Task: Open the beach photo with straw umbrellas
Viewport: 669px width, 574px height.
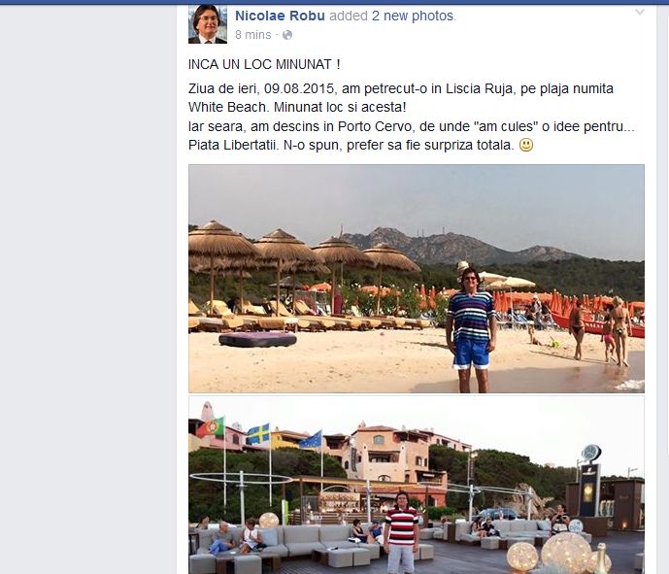Action: point(417,279)
